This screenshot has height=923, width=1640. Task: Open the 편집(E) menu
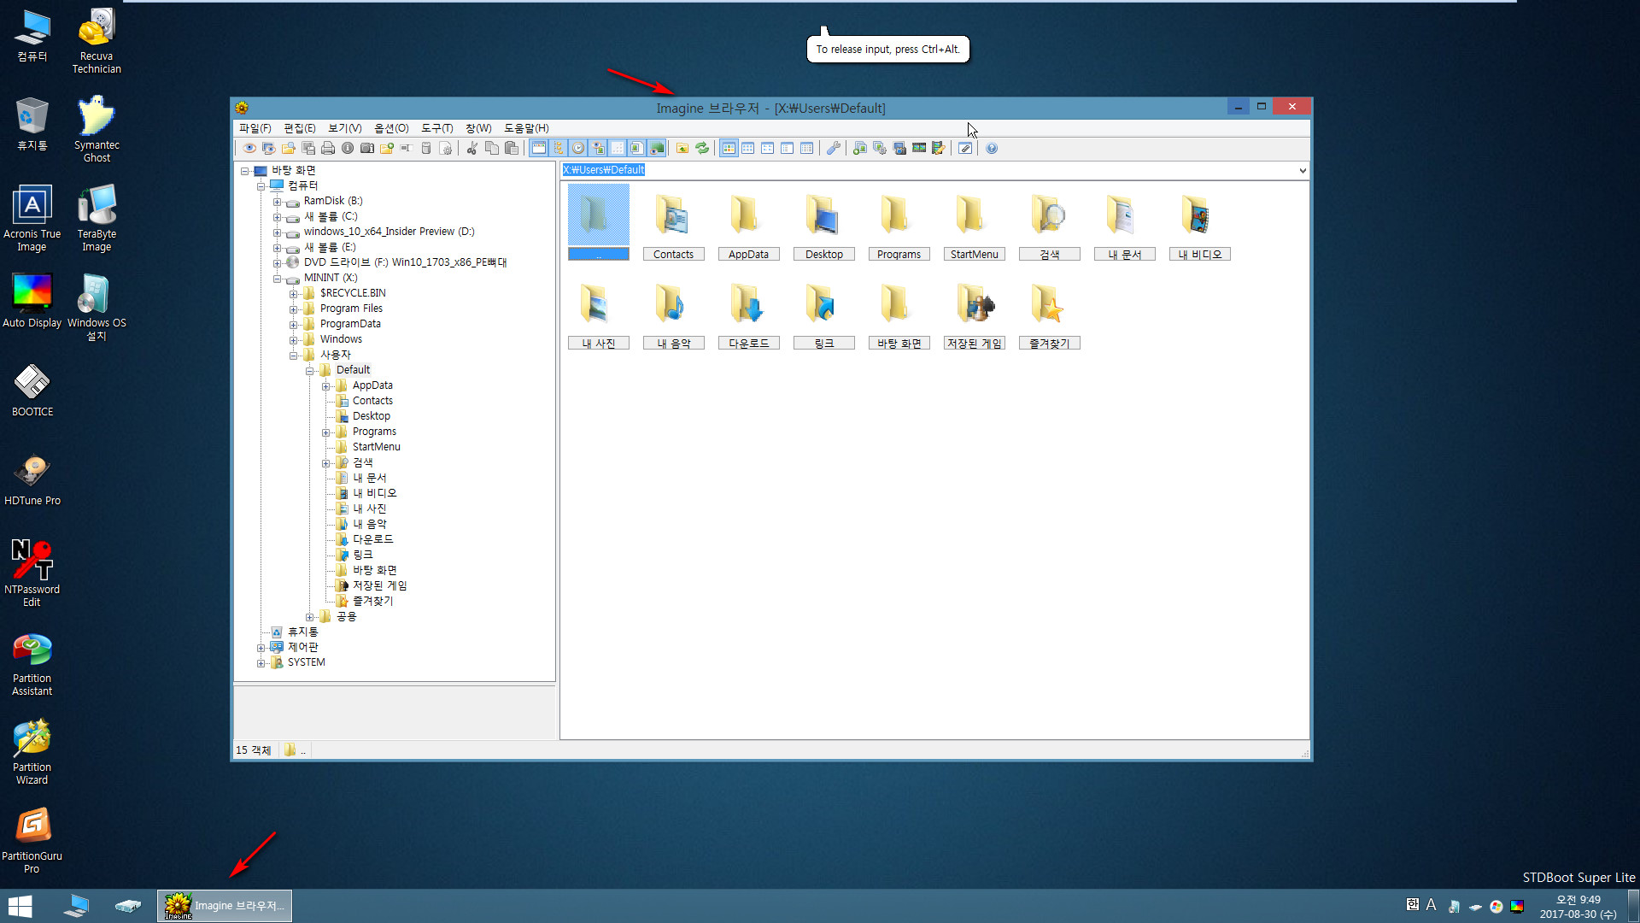pyautogui.click(x=300, y=128)
